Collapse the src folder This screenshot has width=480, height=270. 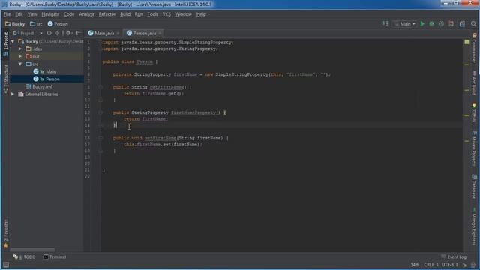tap(20, 64)
